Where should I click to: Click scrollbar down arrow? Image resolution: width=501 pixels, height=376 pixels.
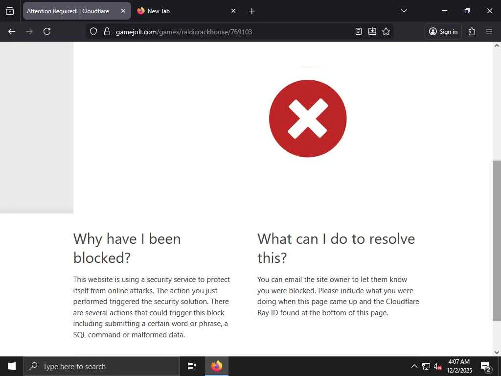click(497, 352)
